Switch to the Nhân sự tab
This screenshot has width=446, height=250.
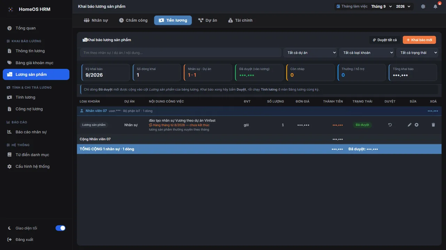(x=96, y=20)
